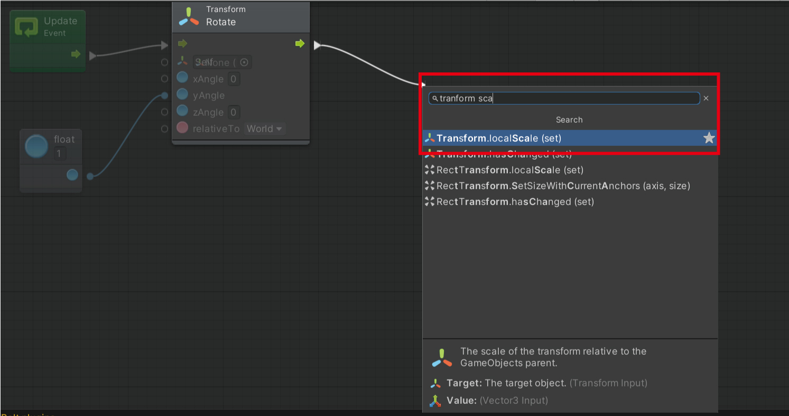Choose RectTransform.hasChanged (set) option
Screen dimensions: 789x416
click(x=515, y=202)
